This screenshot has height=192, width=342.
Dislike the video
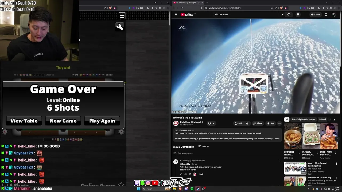[247, 123]
